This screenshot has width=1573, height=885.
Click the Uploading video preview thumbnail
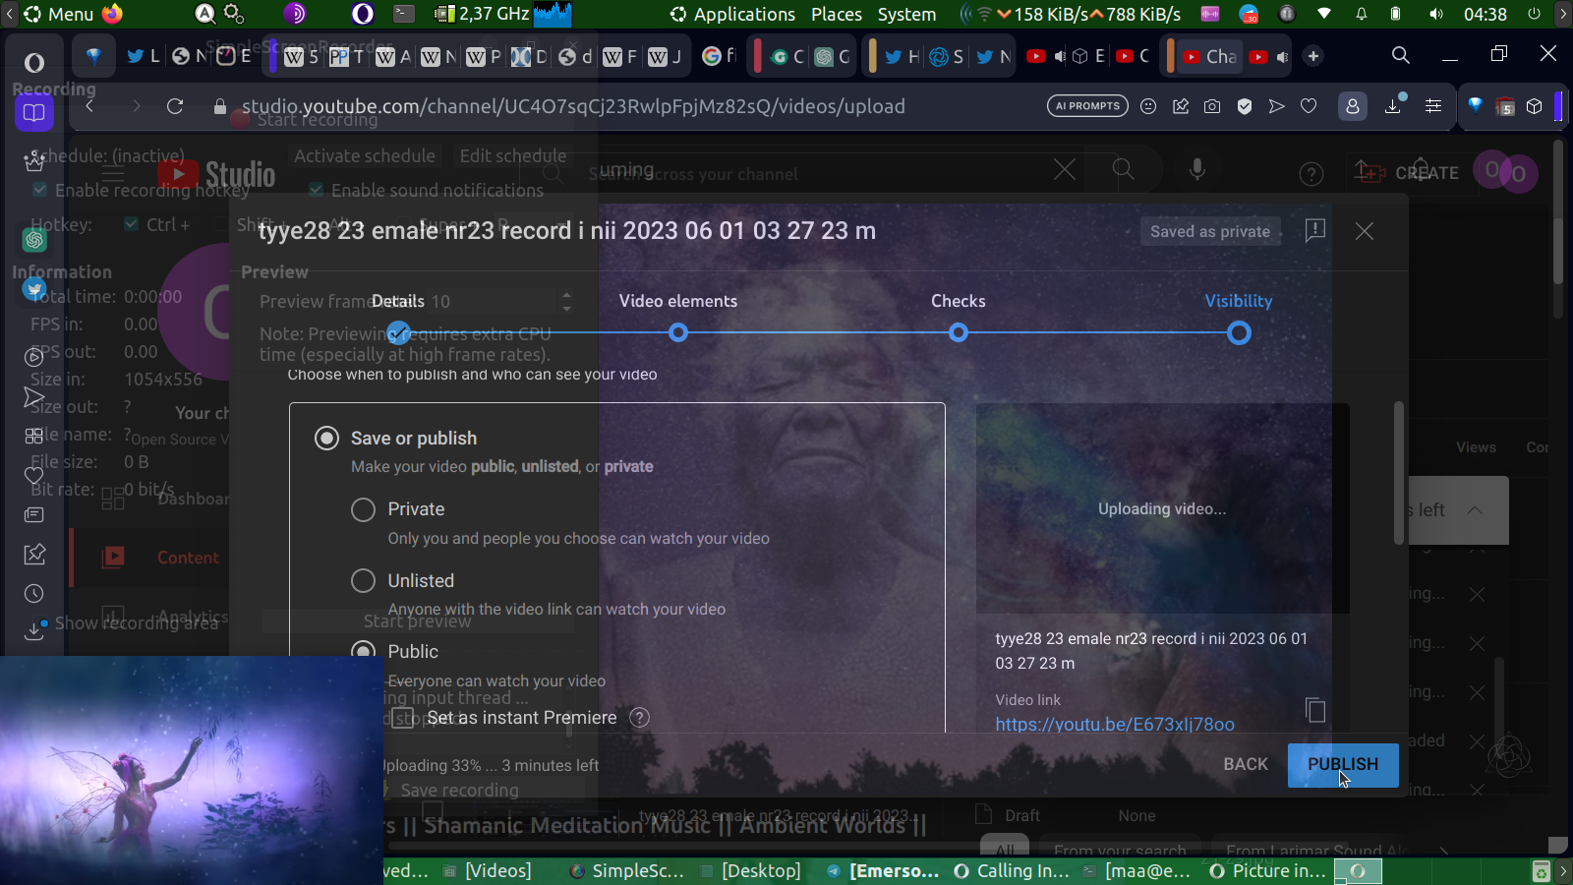click(x=1162, y=508)
